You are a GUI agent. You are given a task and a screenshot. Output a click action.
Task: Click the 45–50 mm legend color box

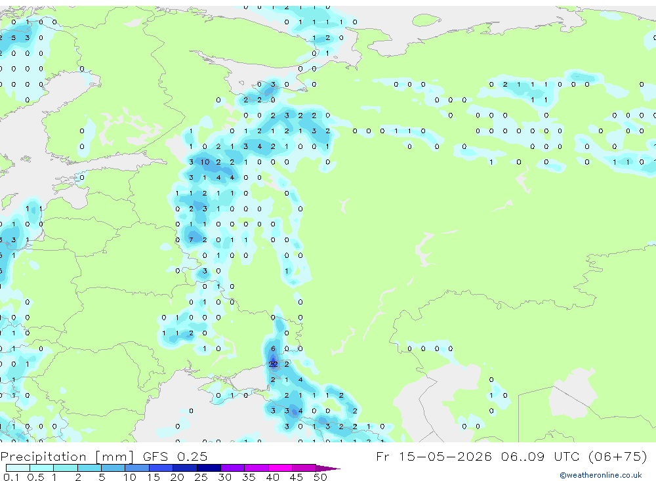[x=304, y=468]
